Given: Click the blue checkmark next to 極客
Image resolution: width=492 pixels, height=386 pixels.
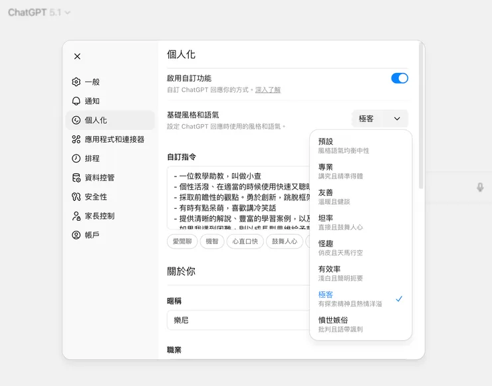Looking at the screenshot, I should [x=399, y=298].
